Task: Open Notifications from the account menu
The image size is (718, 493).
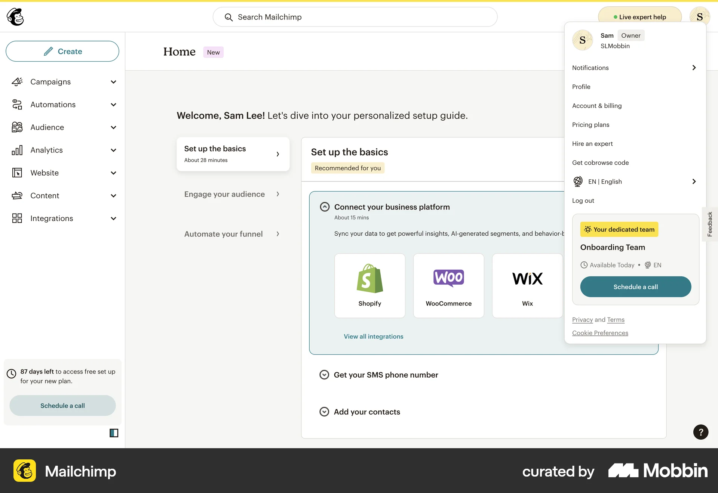Action: [x=590, y=68]
